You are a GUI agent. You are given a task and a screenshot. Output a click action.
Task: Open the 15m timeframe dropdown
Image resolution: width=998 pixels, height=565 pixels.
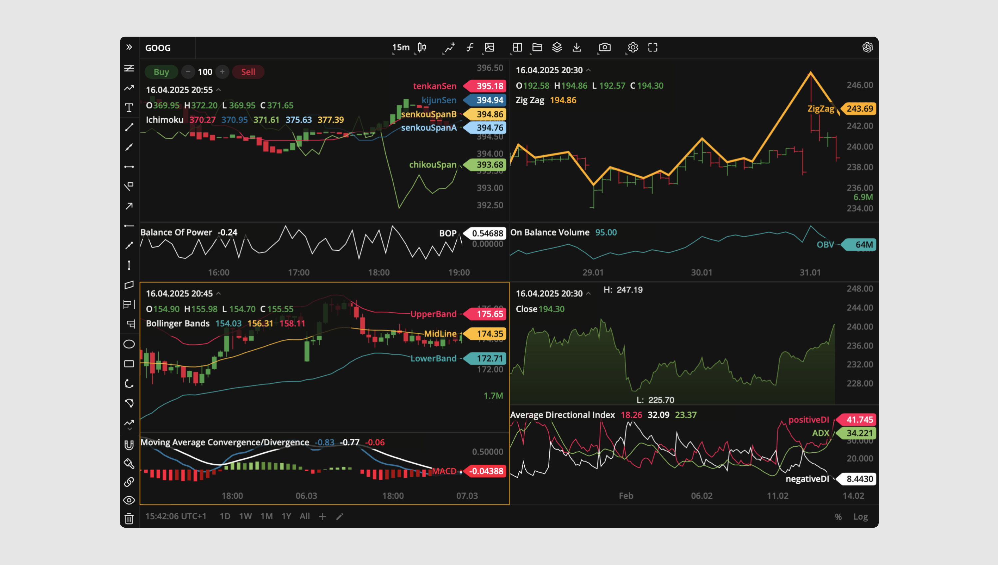(400, 47)
